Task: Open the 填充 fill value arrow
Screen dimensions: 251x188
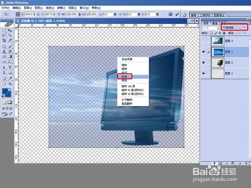Action: click(245, 33)
